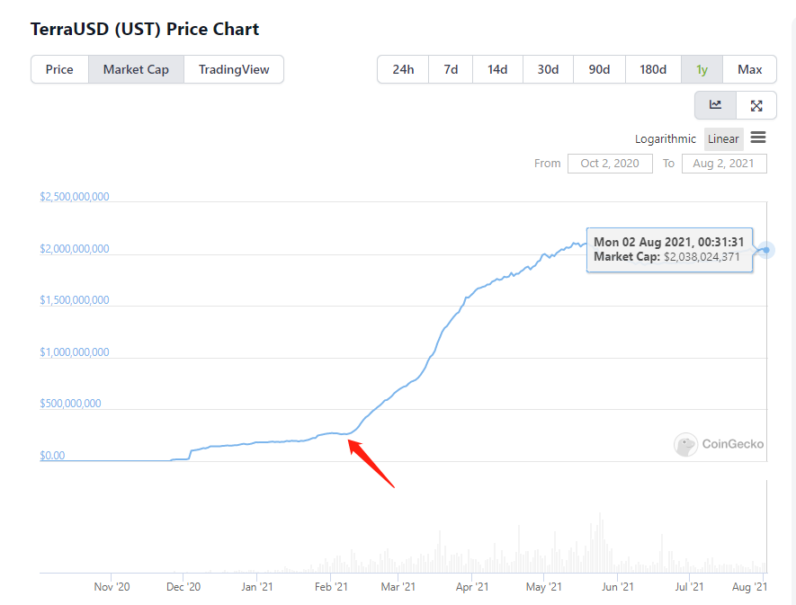Select the 90d range button
796x605 pixels.
tap(600, 69)
